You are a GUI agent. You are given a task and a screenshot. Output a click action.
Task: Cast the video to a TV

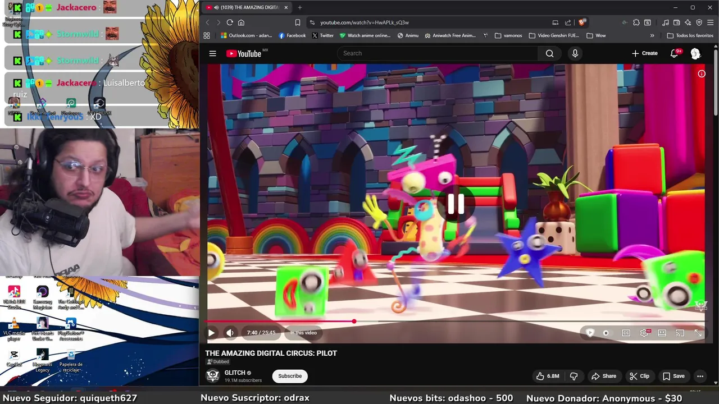(680, 333)
